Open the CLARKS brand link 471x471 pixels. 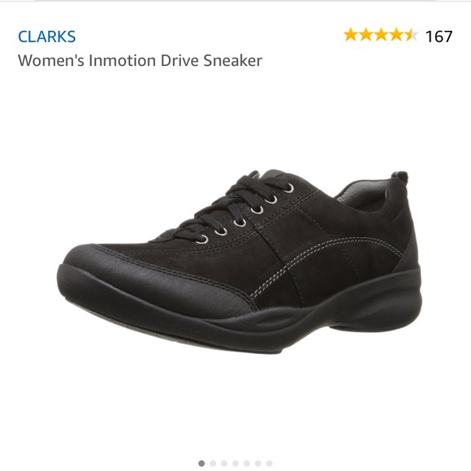[46, 37]
